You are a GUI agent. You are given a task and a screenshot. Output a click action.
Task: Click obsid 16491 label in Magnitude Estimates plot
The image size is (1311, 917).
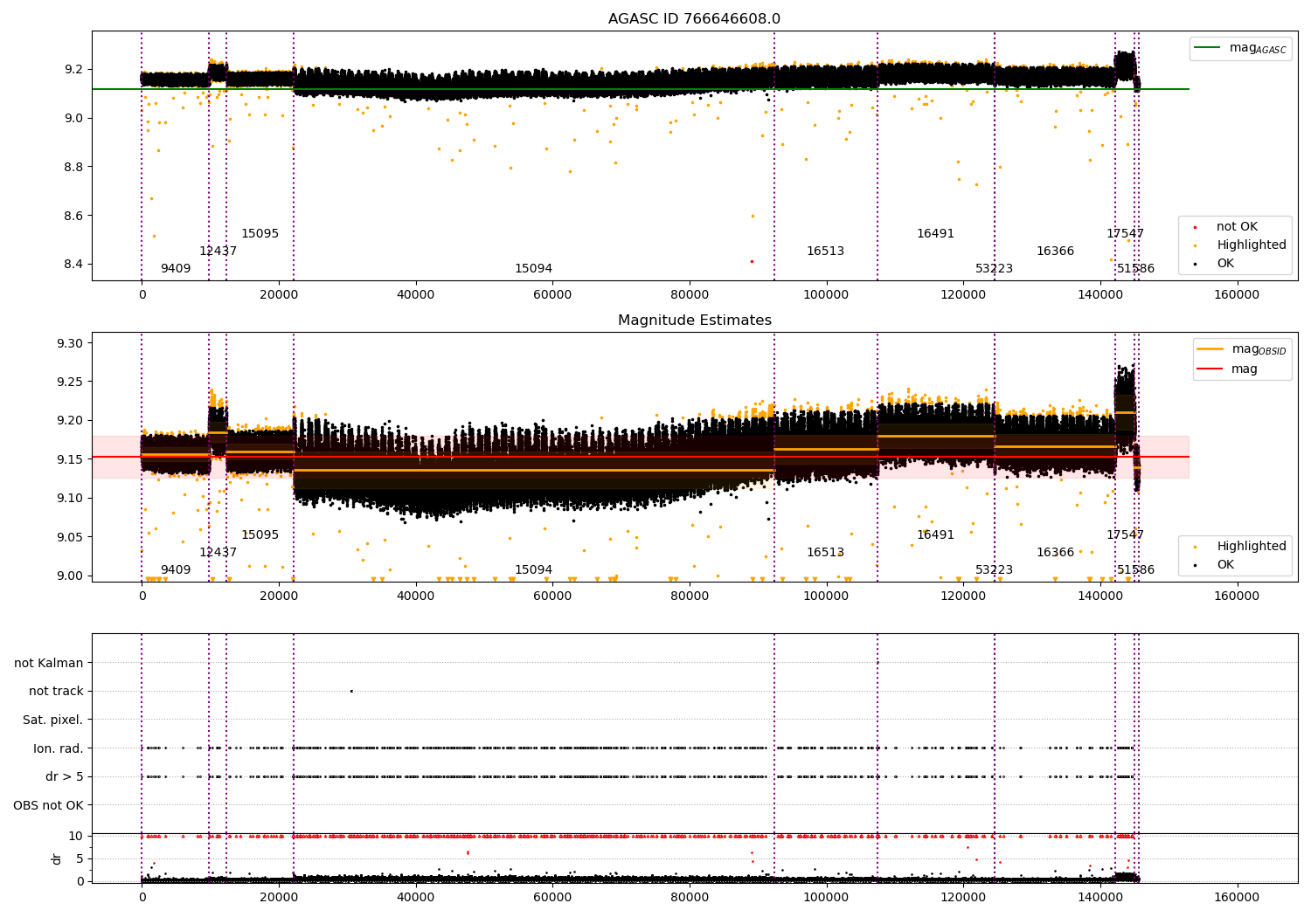point(935,535)
